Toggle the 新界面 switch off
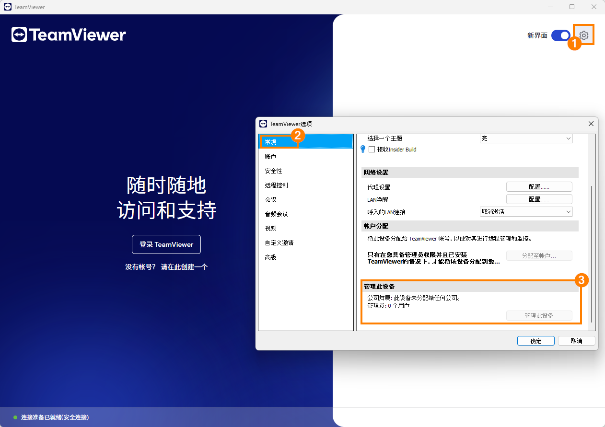The height and width of the screenshot is (427, 605). tap(561, 35)
